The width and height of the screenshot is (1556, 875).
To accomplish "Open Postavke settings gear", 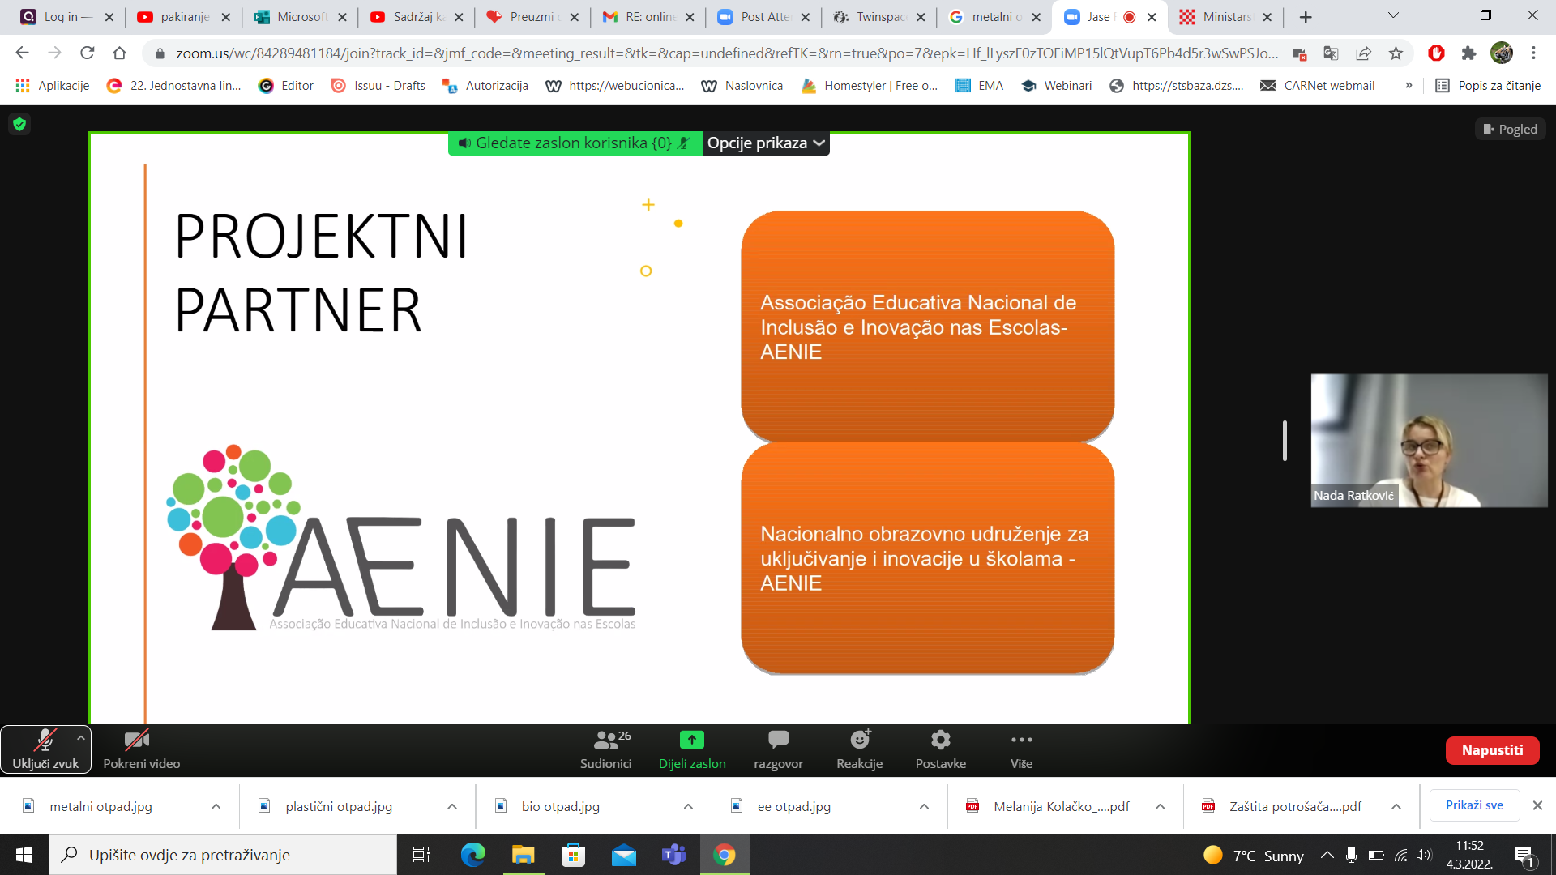I will click(940, 750).
